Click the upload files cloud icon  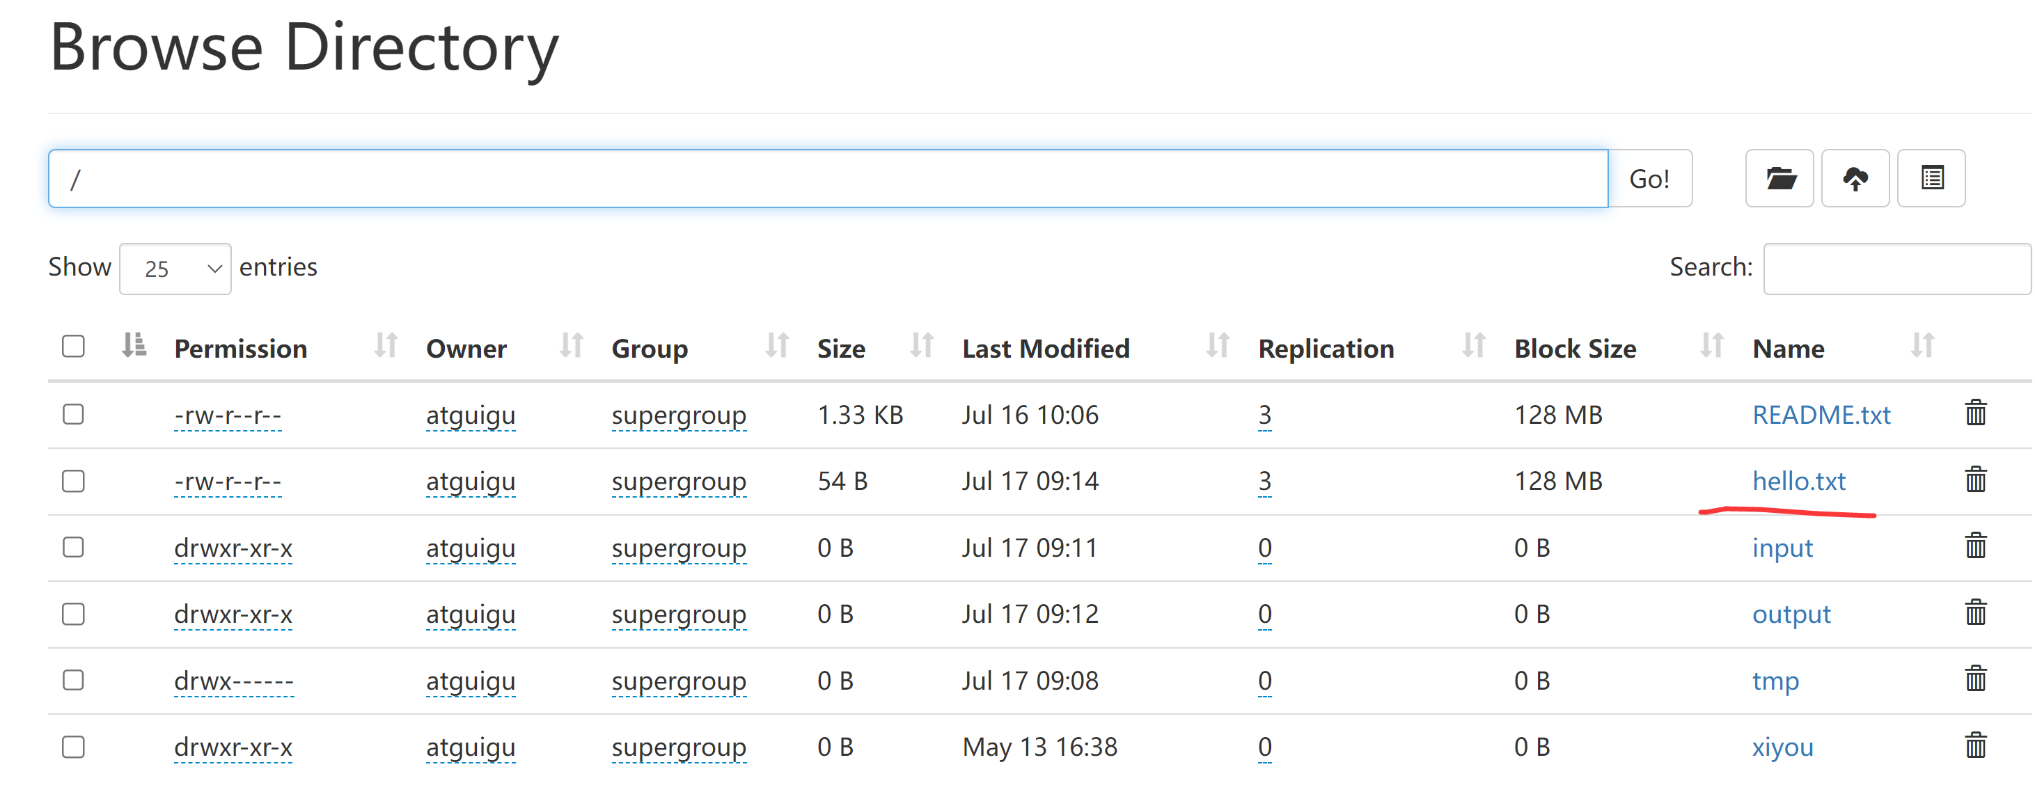click(1855, 178)
